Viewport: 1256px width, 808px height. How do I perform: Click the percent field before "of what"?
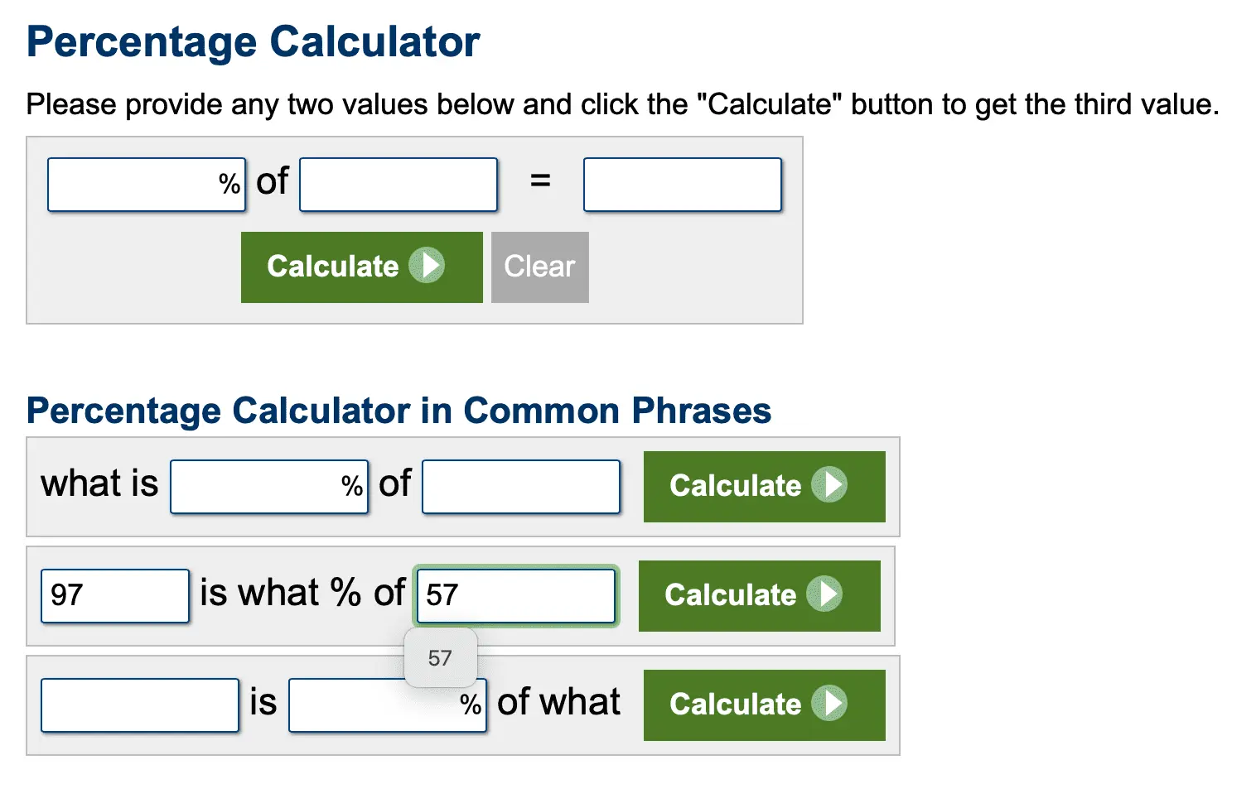374,705
